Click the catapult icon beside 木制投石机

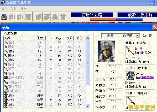[x=6, y=78]
